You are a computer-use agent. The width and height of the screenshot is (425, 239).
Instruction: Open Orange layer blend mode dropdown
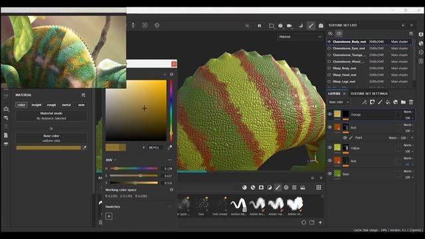tap(408, 112)
